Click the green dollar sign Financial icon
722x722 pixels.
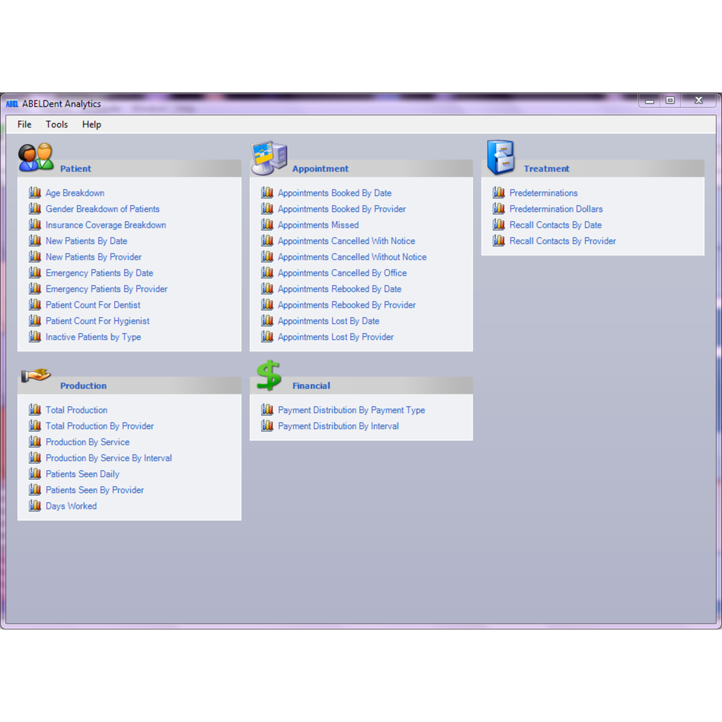[268, 375]
